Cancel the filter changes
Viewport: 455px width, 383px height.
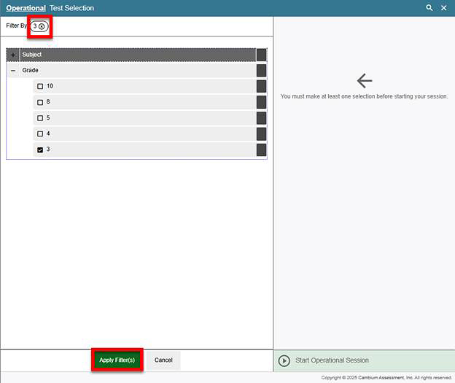pos(163,360)
